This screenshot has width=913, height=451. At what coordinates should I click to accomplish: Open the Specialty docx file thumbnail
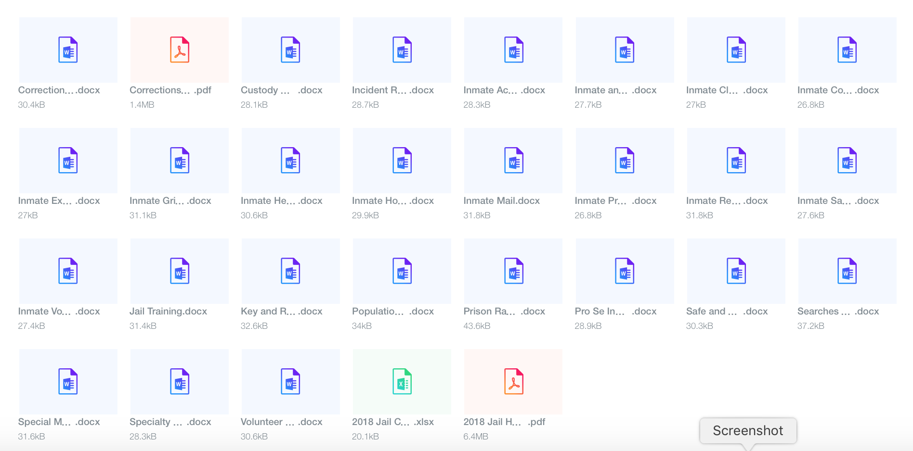180,382
